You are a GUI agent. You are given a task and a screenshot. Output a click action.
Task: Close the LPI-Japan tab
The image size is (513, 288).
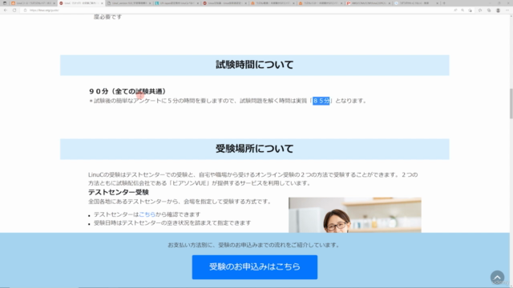(198, 3)
